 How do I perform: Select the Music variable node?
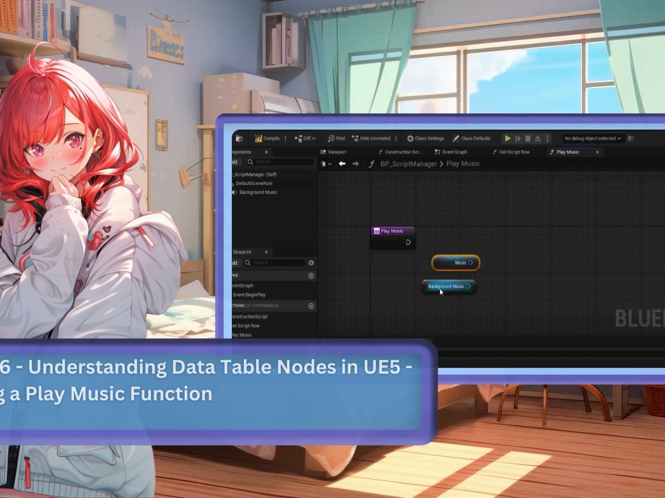pyautogui.click(x=456, y=263)
